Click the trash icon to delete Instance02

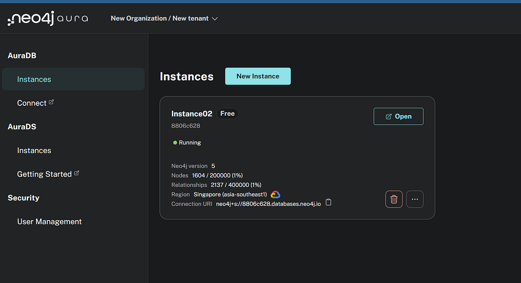pos(394,199)
